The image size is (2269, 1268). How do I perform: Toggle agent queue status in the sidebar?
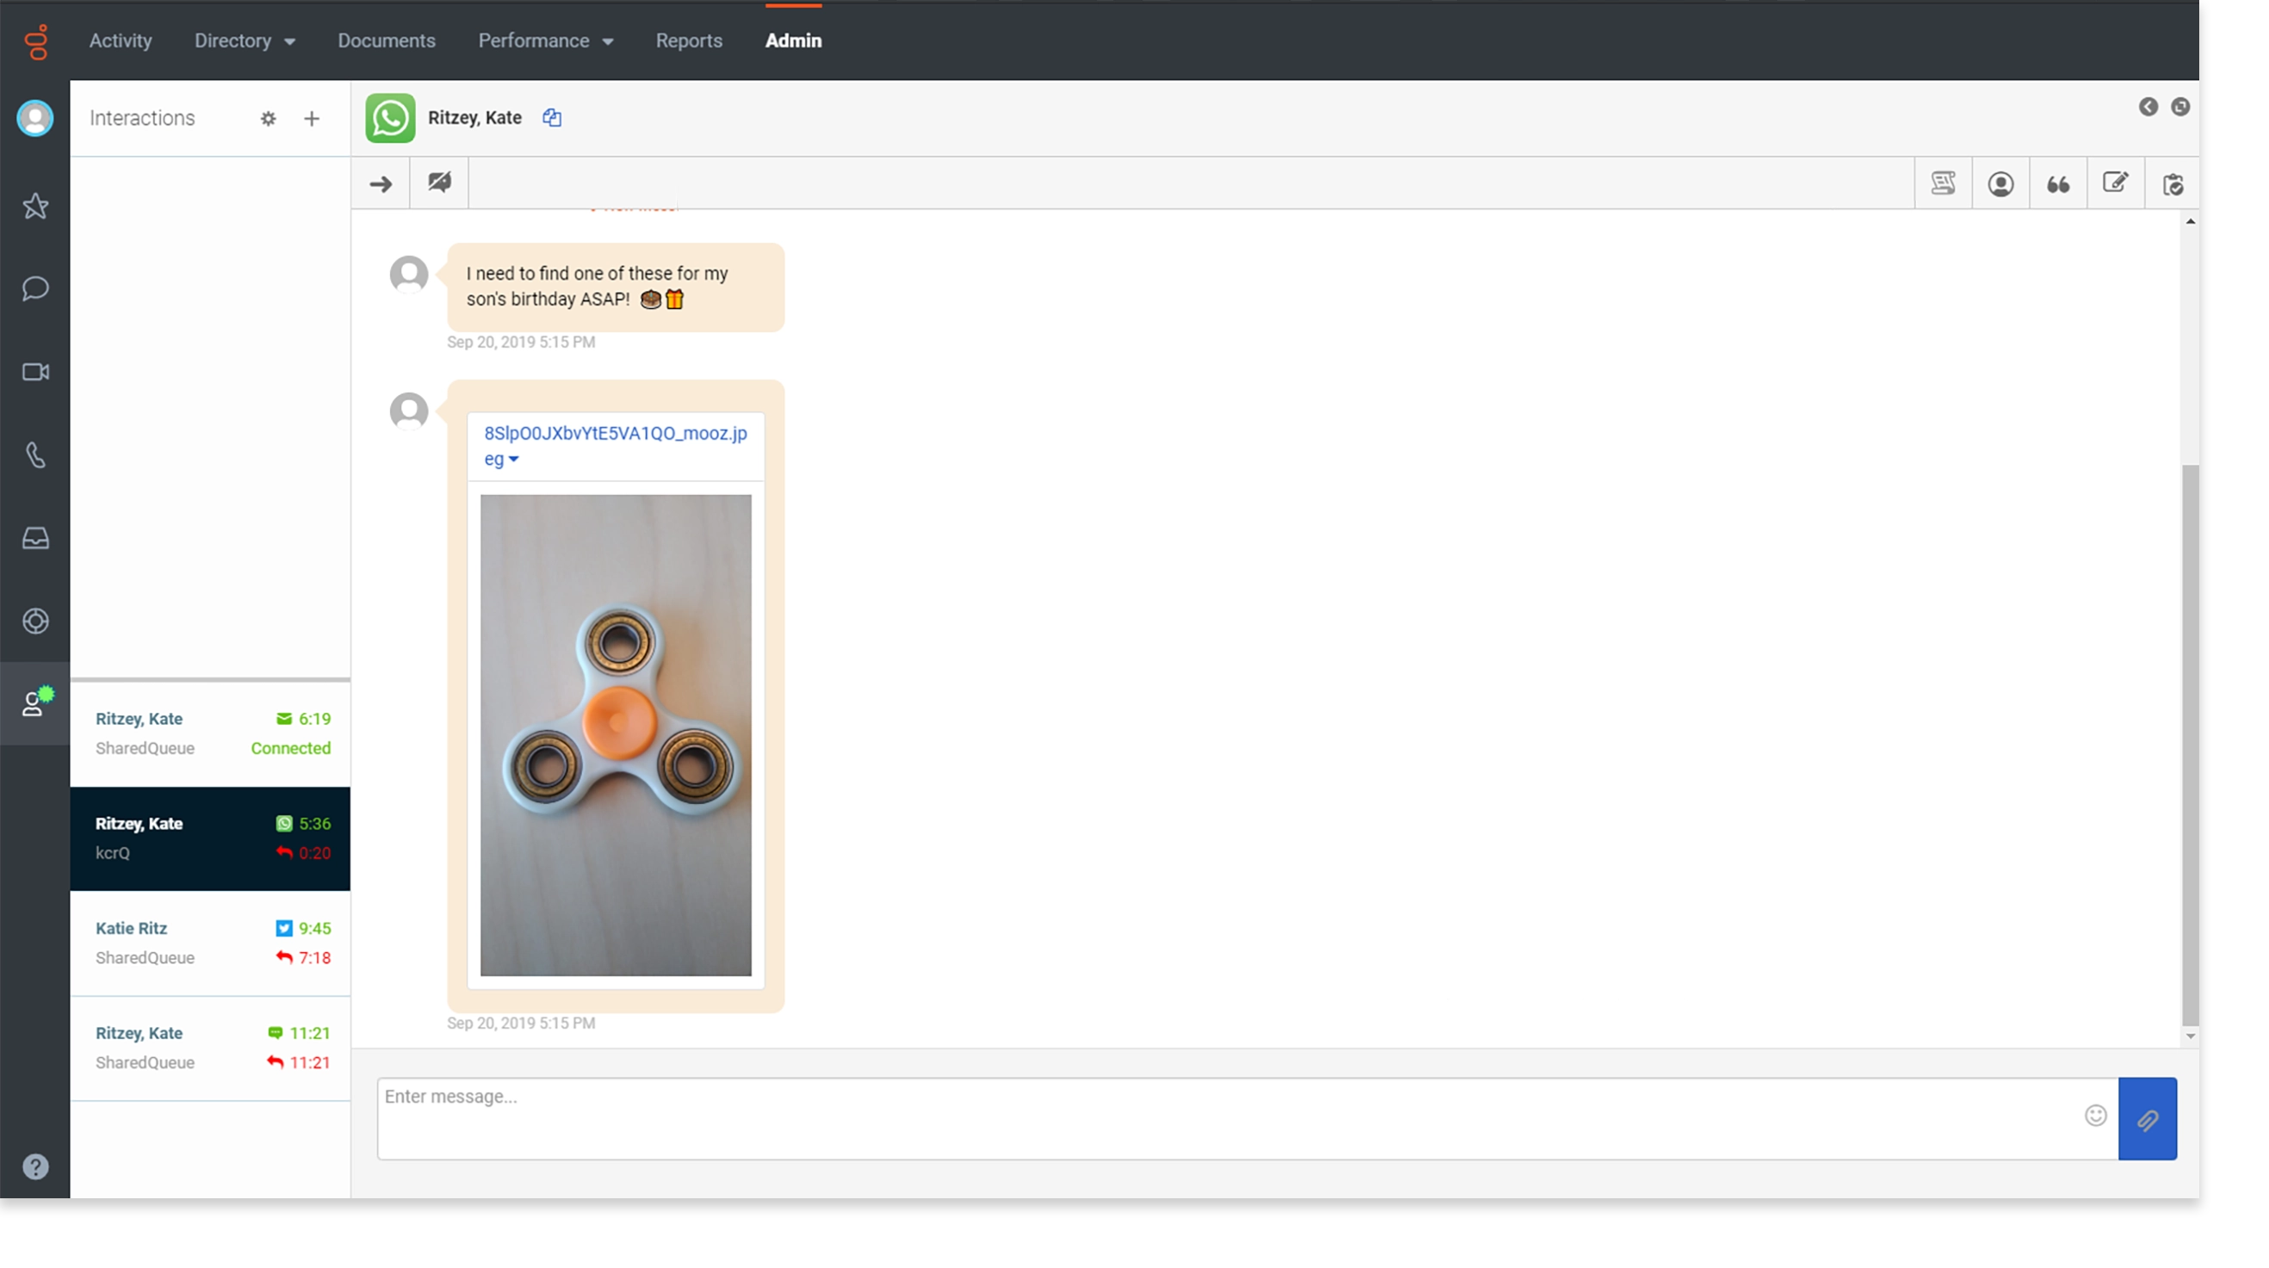point(35,703)
